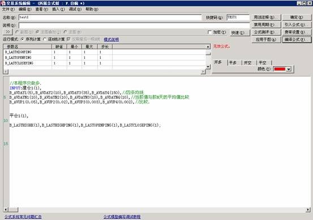Choose 序列计算 run mode
The height and width of the screenshot is (220, 313).
pyautogui.click(x=31, y=39)
